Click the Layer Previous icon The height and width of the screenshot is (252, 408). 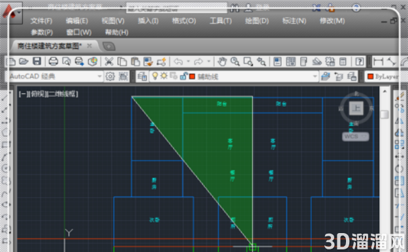(339, 76)
